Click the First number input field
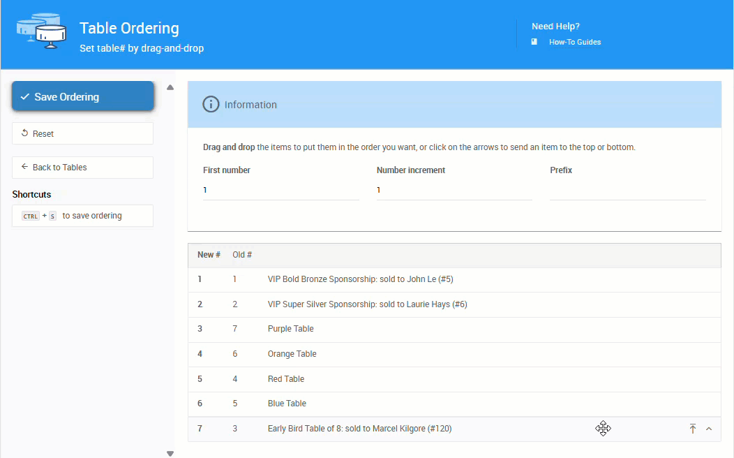Viewport: 734px width, 458px height. pyautogui.click(x=280, y=190)
